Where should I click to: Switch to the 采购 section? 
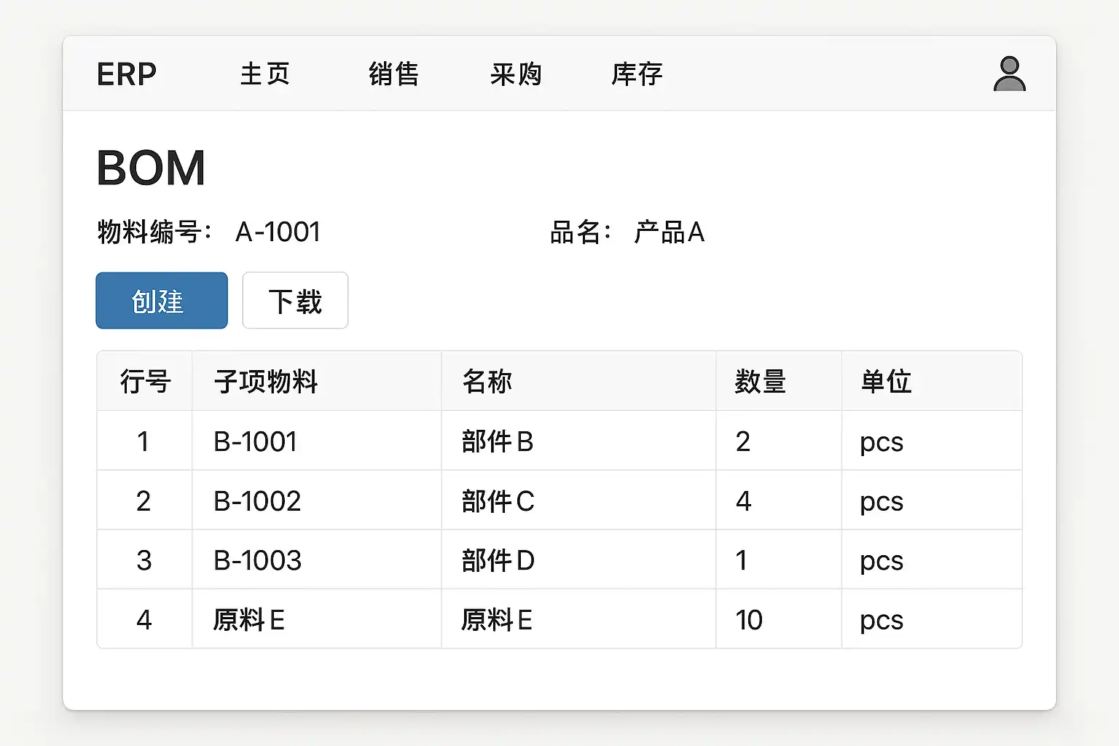coord(516,74)
